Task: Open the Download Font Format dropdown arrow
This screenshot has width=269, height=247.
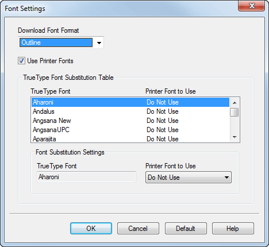Action: point(99,43)
